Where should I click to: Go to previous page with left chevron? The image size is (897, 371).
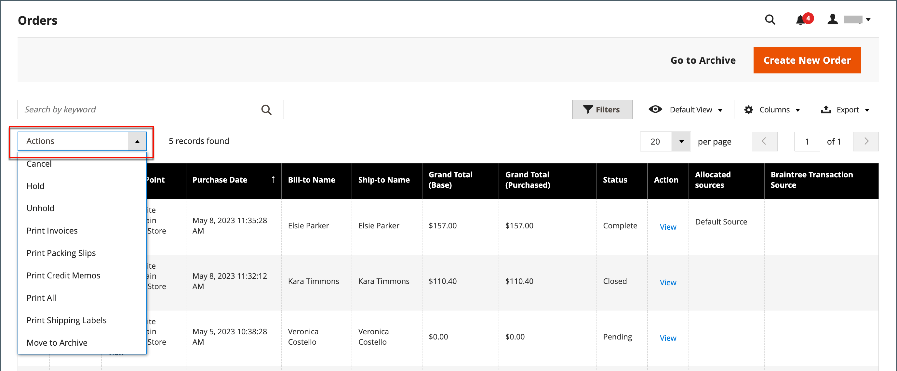pyautogui.click(x=764, y=142)
